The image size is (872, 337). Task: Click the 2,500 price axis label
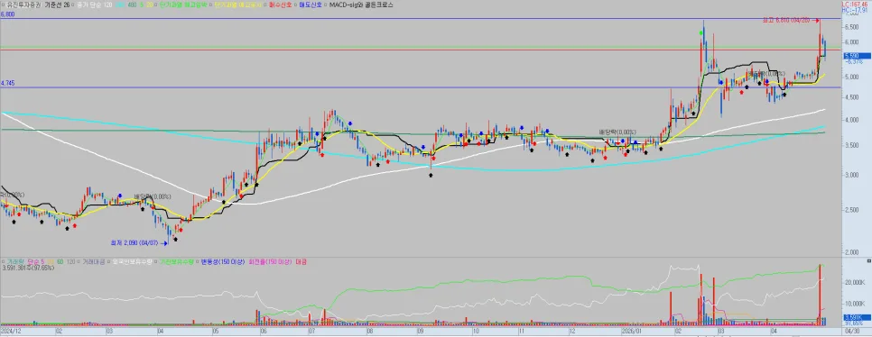(851, 210)
